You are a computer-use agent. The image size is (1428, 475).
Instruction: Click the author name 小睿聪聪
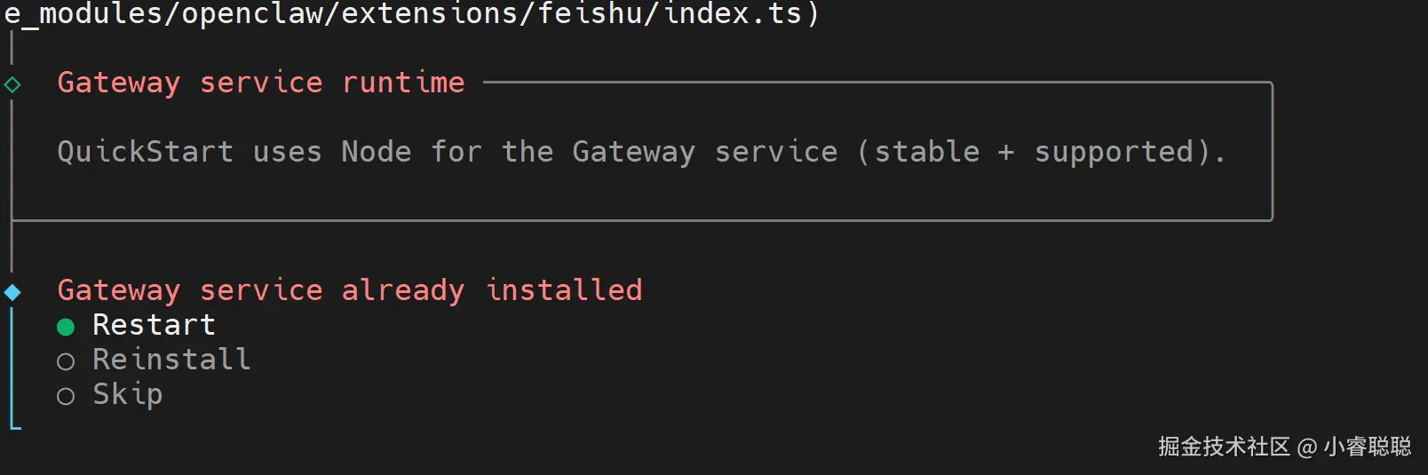1368,447
